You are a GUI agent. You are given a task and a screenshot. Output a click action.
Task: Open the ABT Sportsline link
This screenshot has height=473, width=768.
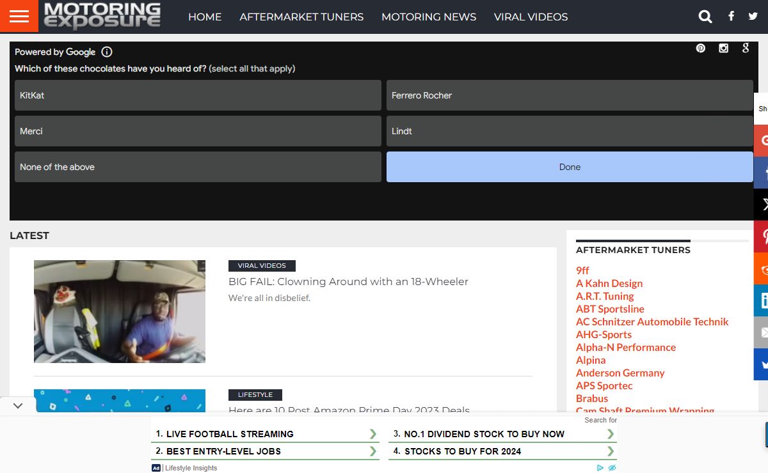coord(610,309)
